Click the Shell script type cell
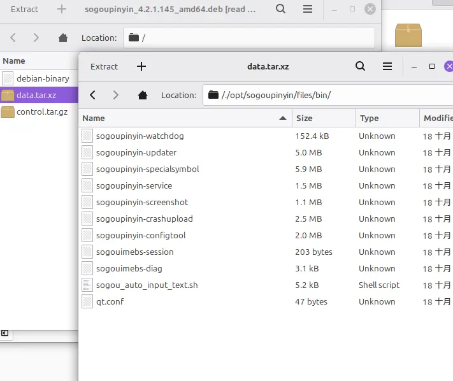 click(379, 285)
